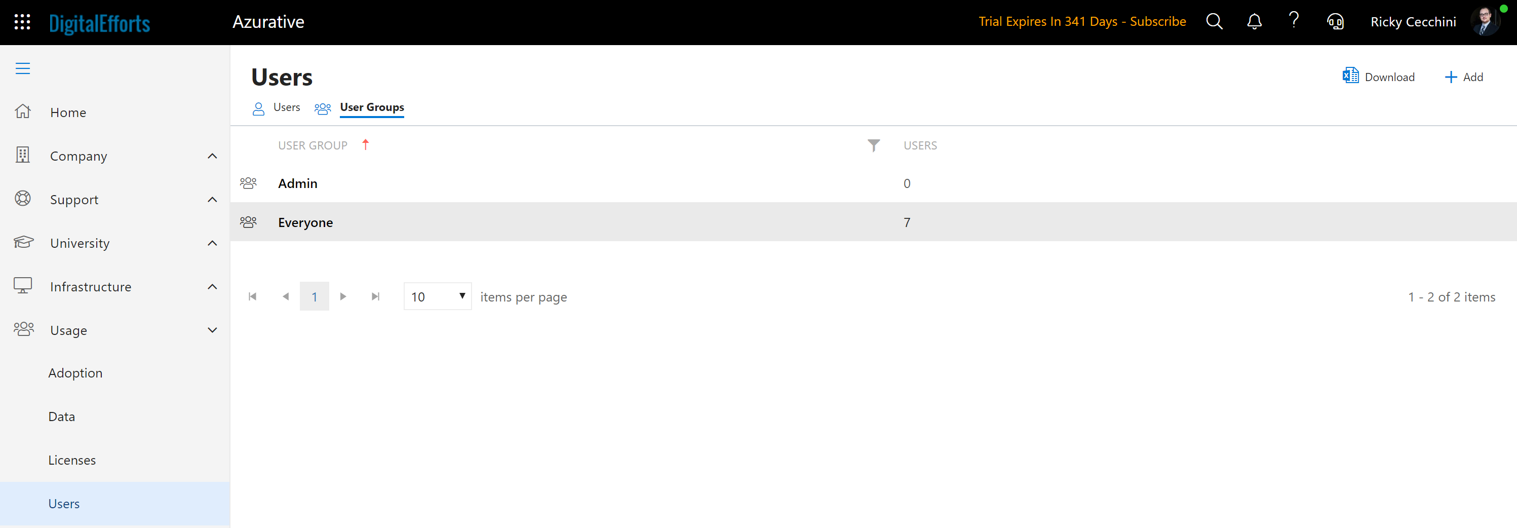Click the Home house icon
This screenshot has width=1517, height=528.
pyautogui.click(x=22, y=111)
